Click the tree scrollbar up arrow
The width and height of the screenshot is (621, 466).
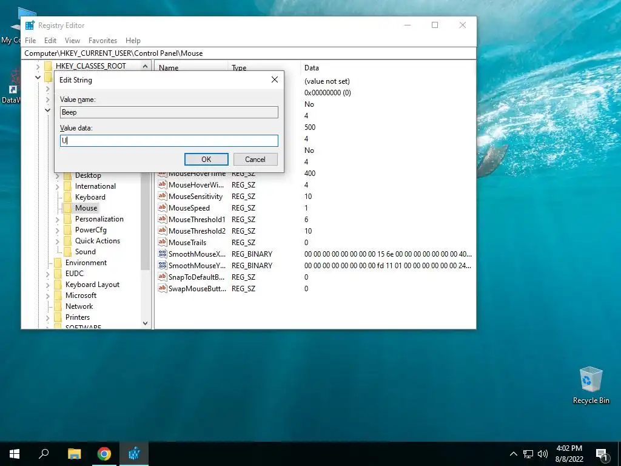tap(146, 66)
